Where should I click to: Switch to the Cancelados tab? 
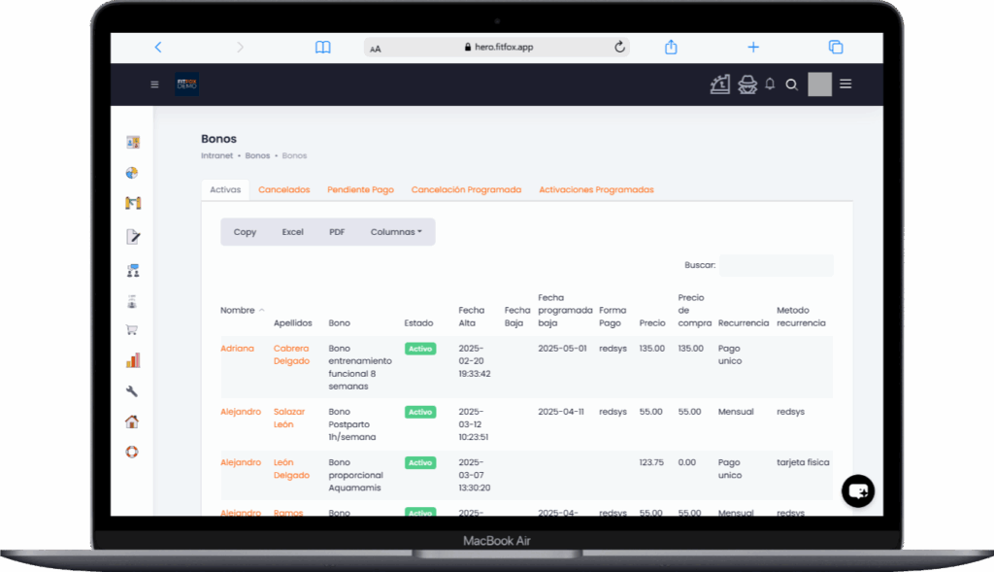pos(283,189)
